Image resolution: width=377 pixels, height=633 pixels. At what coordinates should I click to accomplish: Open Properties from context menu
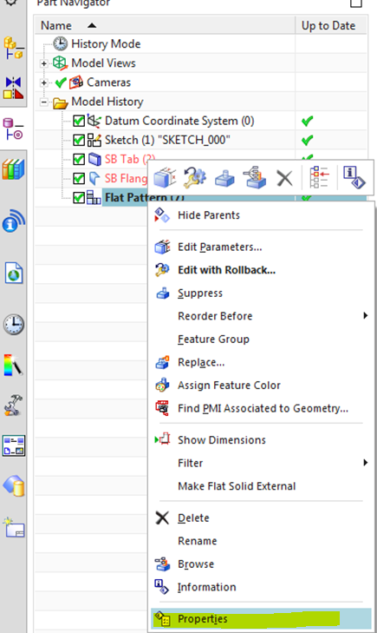261,618
